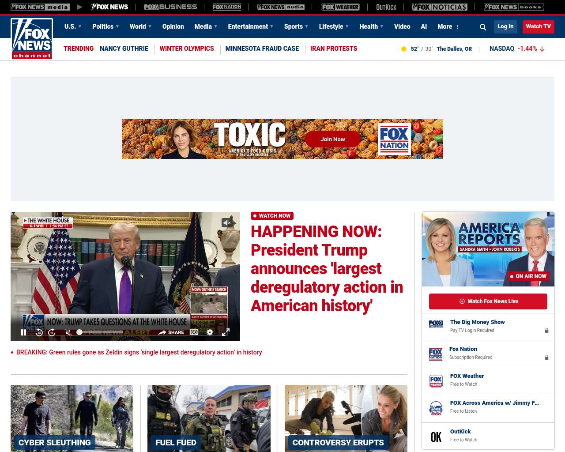Open the Controversy Erupts story thumbnail

point(346,418)
